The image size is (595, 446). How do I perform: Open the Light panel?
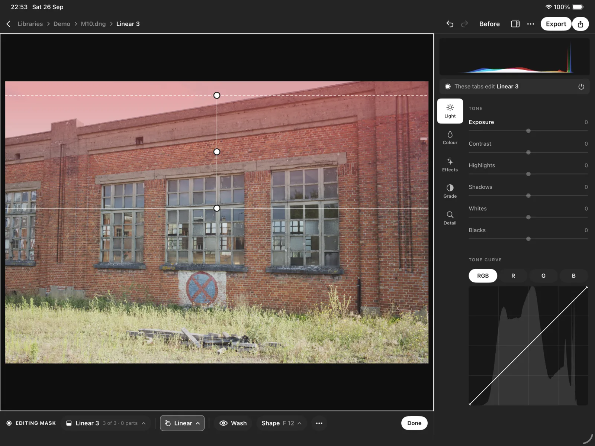tap(450, 111)
